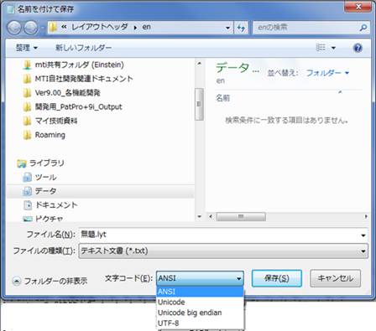Close the 名前を付けて保存 dialog
This screenshot has width=376, height=331.
coord(358,7)
